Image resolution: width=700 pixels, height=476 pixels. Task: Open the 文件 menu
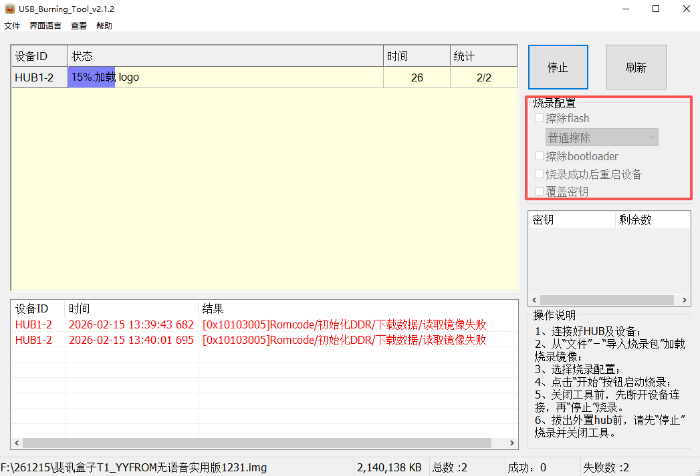(x=12, y=26)
